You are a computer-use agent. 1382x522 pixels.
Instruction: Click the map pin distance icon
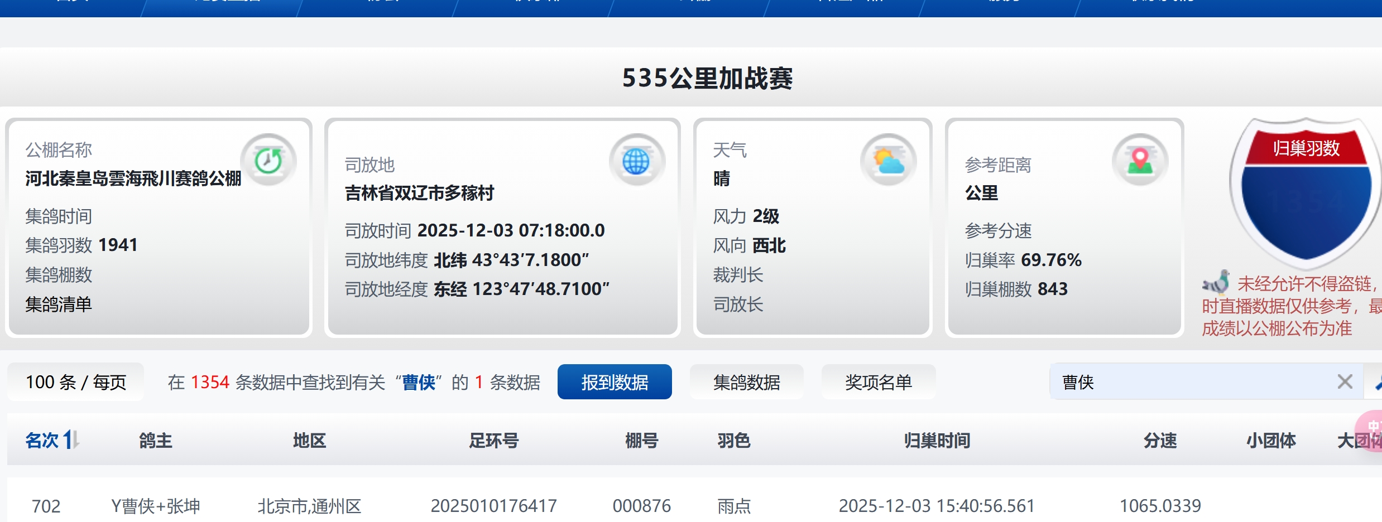1140,162
